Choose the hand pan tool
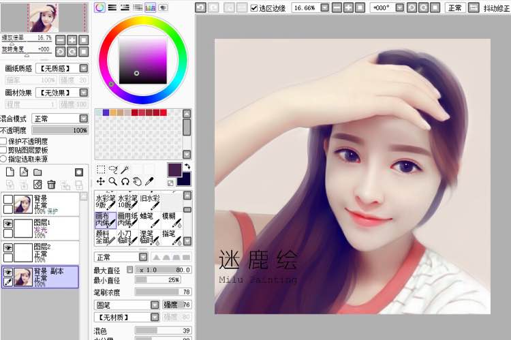511x340 pixels. pyautogui.click(x=136, y=181)
